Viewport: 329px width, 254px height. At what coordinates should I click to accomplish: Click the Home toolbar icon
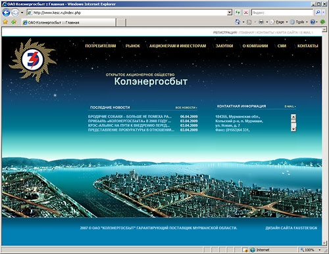[238, 22]
